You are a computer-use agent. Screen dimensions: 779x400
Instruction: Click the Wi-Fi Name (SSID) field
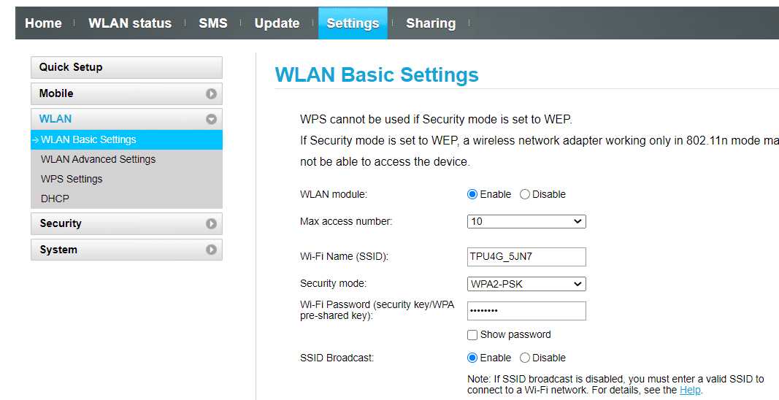pyautogui.click(x=526, y=257)
